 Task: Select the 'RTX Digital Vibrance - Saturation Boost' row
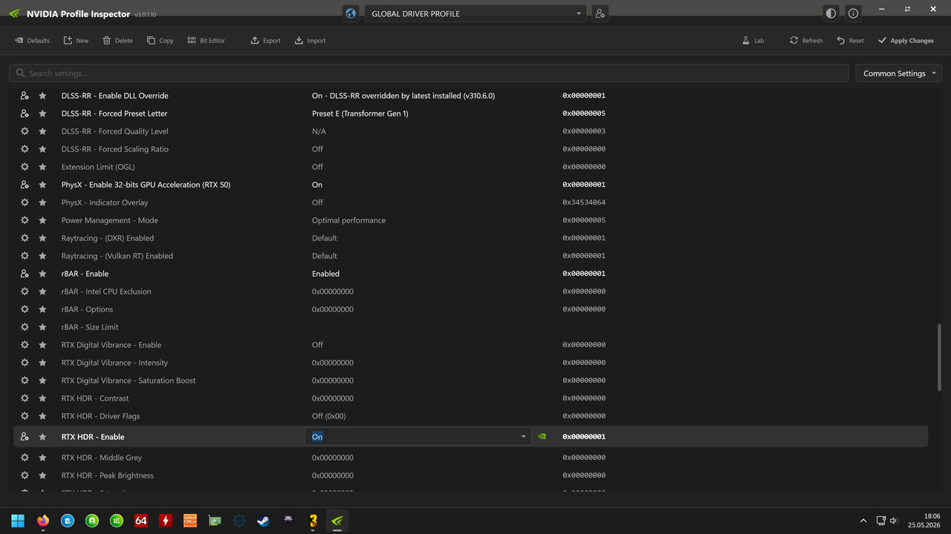[x=470, y=380]
